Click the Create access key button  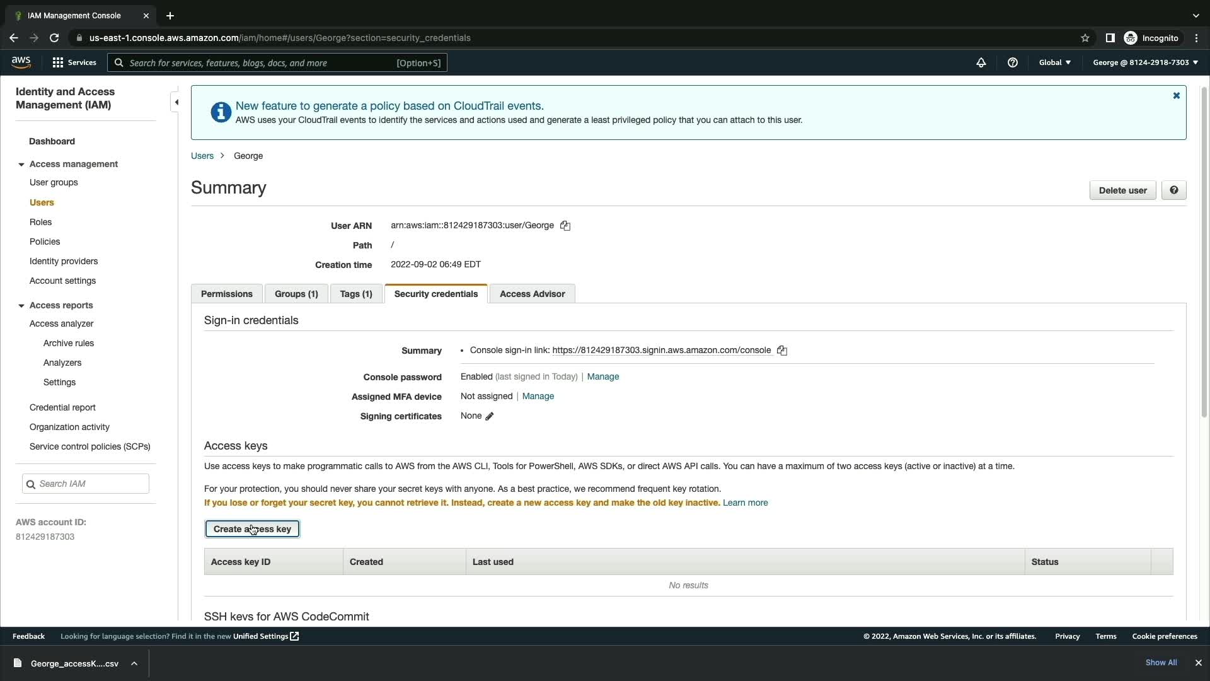[x=252, y=529]
